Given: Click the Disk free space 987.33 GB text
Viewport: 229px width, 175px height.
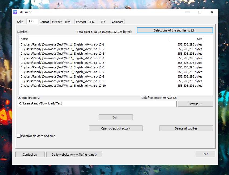Looking at the screenshot, I should pyautogui.click(x=159, y=98).
